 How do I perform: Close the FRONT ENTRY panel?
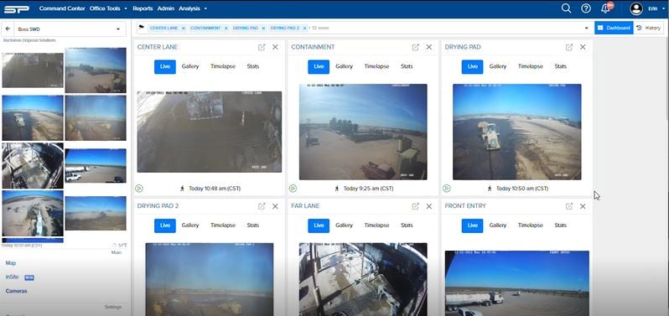[583, 206]
